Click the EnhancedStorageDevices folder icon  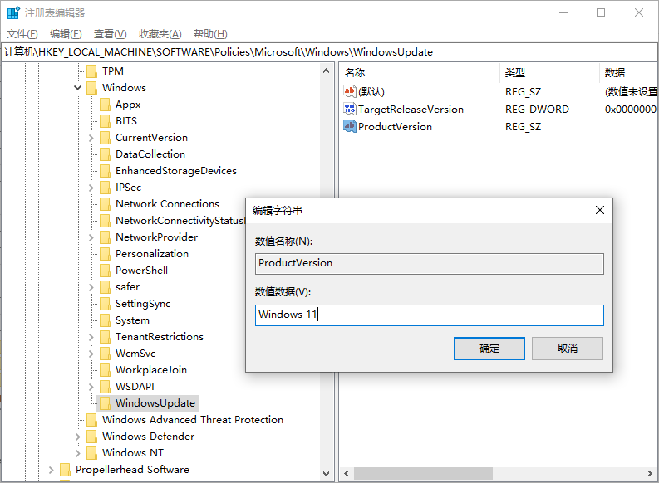(x=105, y=171)
